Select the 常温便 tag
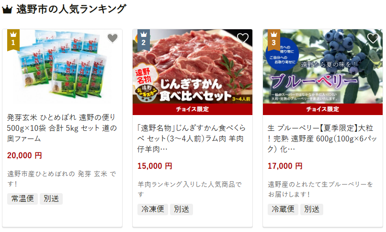Screen dimensions: 386x232 coord(23,199)
